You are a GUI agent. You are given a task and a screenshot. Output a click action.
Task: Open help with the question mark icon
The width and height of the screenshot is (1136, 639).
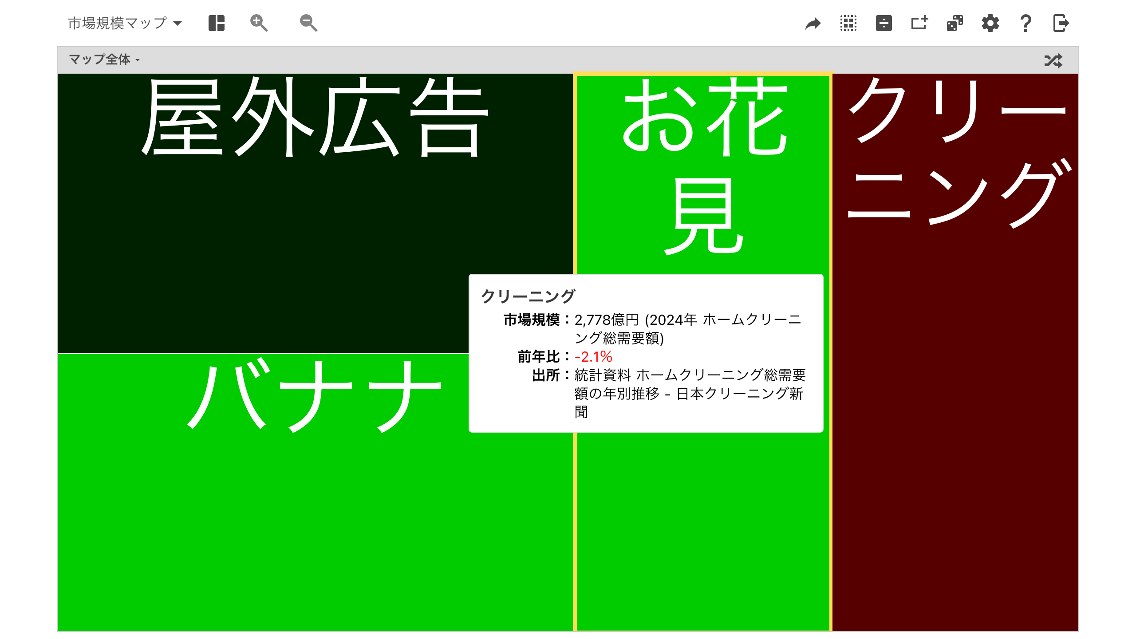click(1026, 23)
